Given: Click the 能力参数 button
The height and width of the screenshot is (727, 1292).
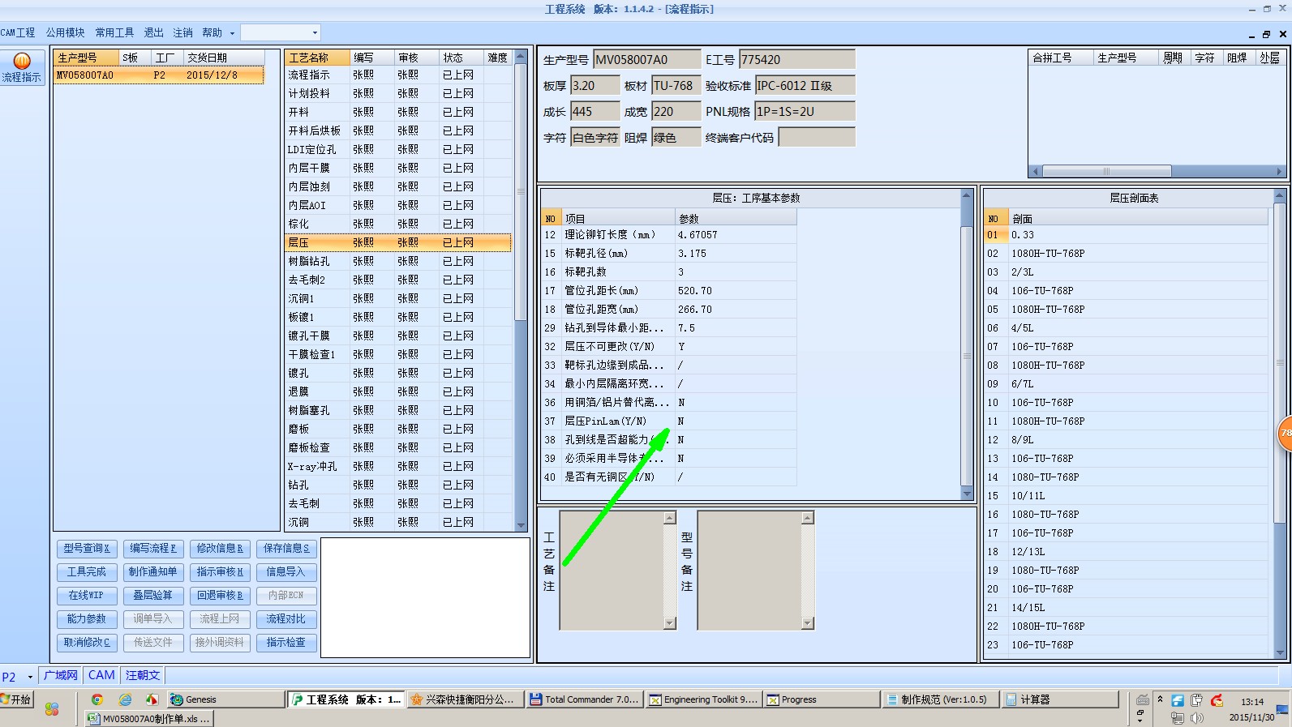Looking at the screenshot, I should tap(87, 619).
